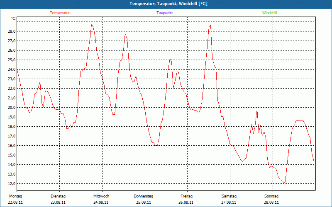Click the date 28.08.11
The width and height of the screenshot is (332, 207).
coord(271,202)
